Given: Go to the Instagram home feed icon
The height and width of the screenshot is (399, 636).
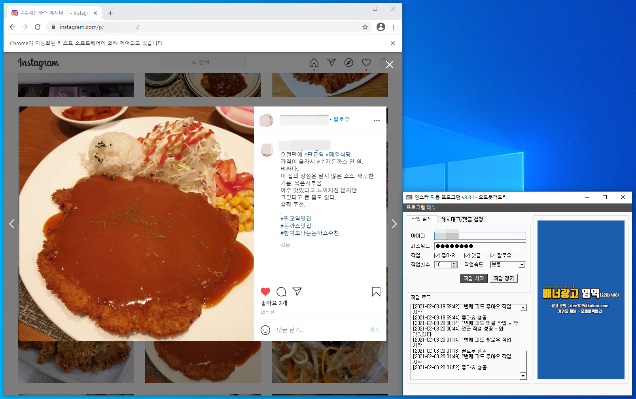Looking at the screenshot, I should 314,63.
